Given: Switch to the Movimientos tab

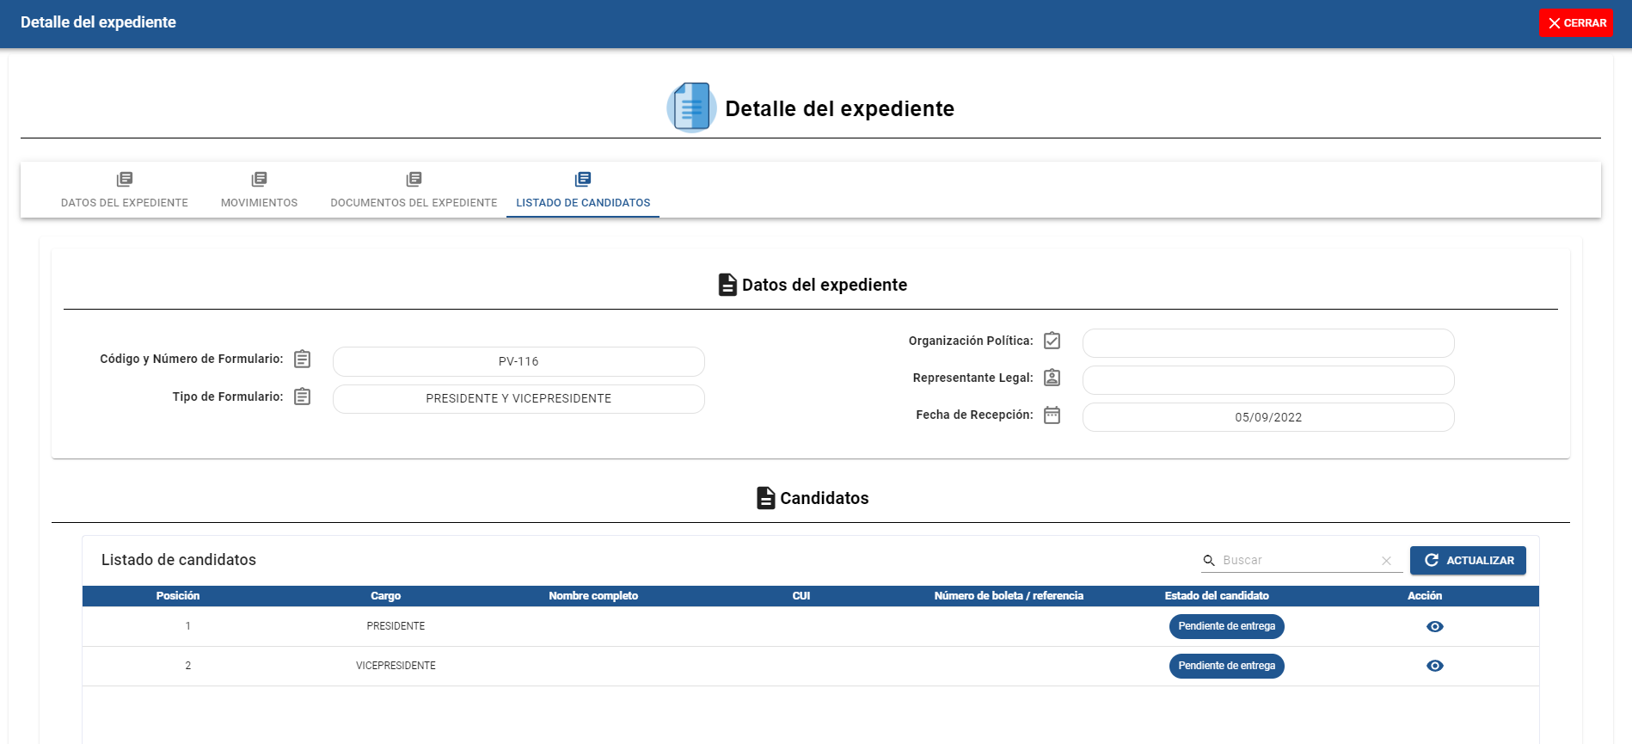Looking at the screenshot, I should (259, 190).
